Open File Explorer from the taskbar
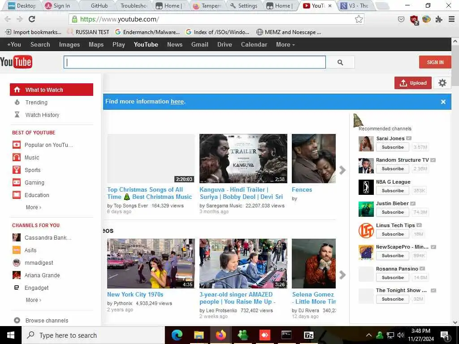This screenshot has width=459, height=344. (199, 335)
